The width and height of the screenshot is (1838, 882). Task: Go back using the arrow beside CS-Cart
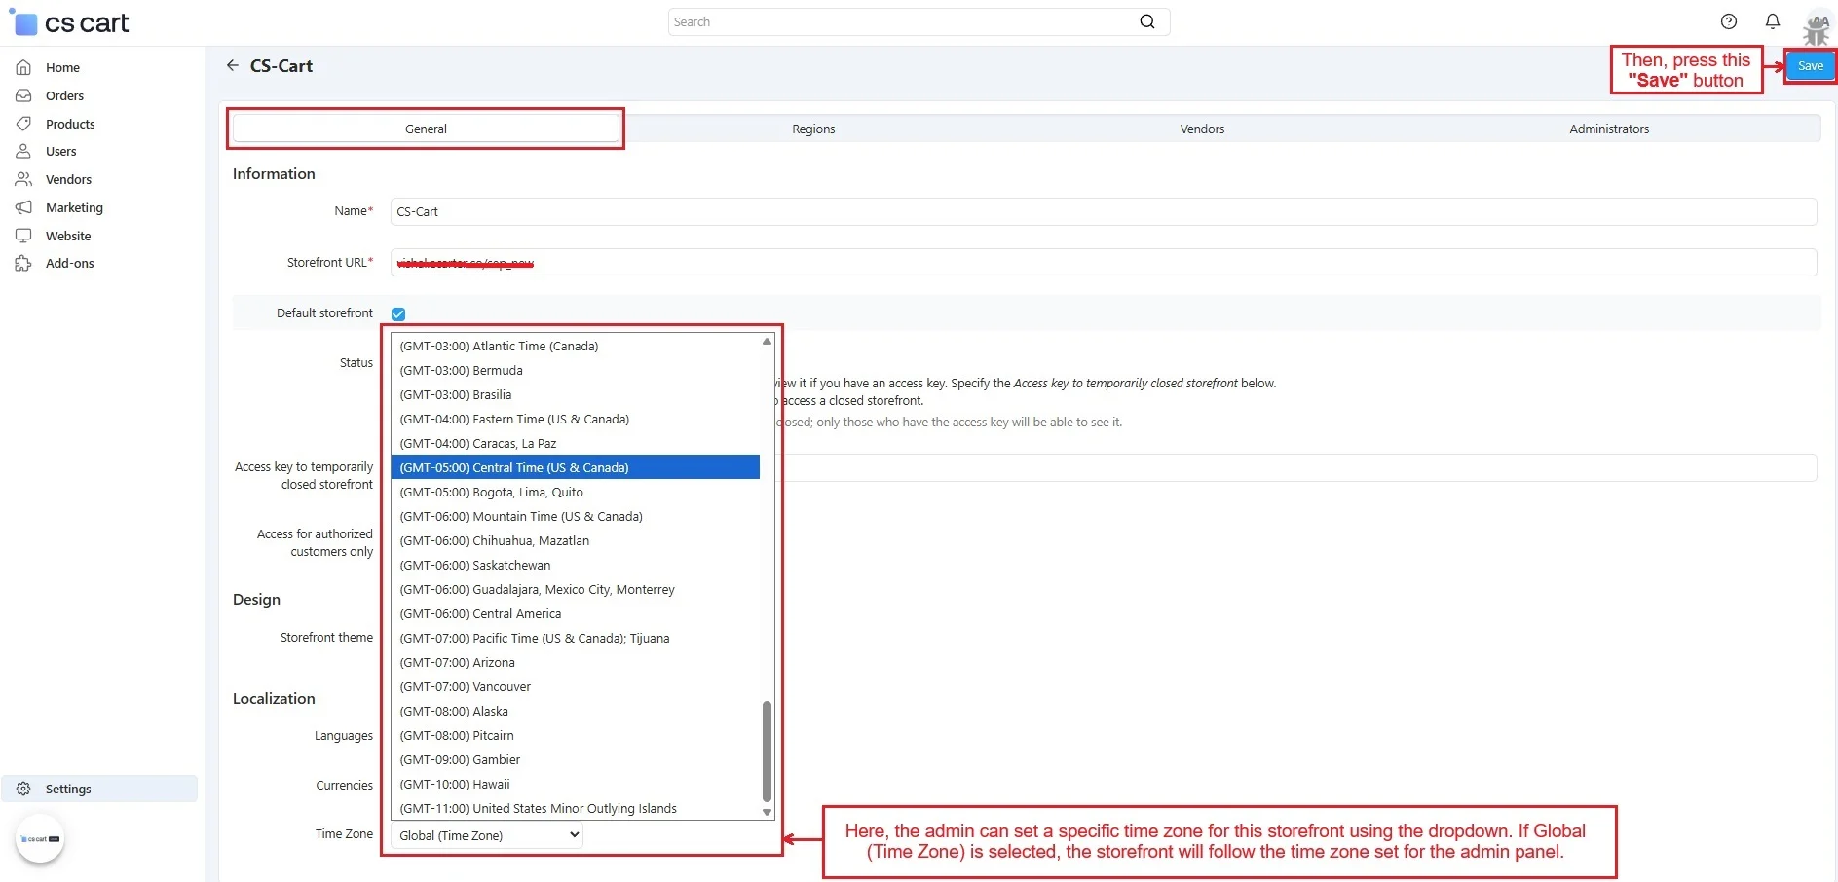[x=233, y=65]
